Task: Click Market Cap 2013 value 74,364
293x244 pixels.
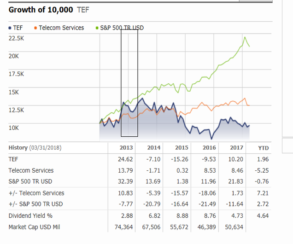Action: coord(123,227)
